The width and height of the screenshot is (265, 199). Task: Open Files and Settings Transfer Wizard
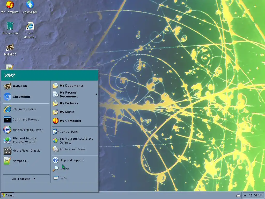(x=26, y=140)
